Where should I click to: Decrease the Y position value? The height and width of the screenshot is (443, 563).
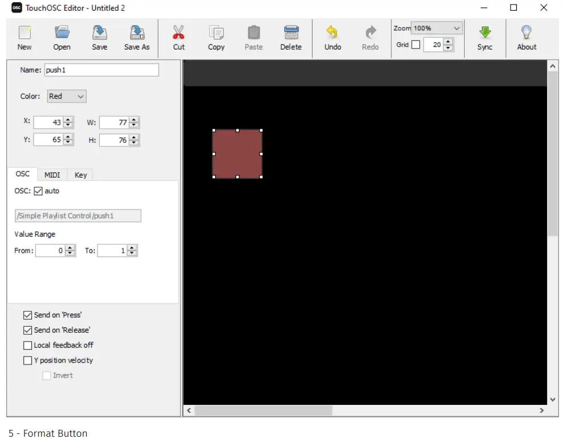[68, 142]
